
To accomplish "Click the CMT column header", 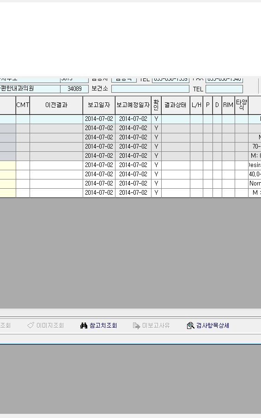I will click(x=23, y=105).
